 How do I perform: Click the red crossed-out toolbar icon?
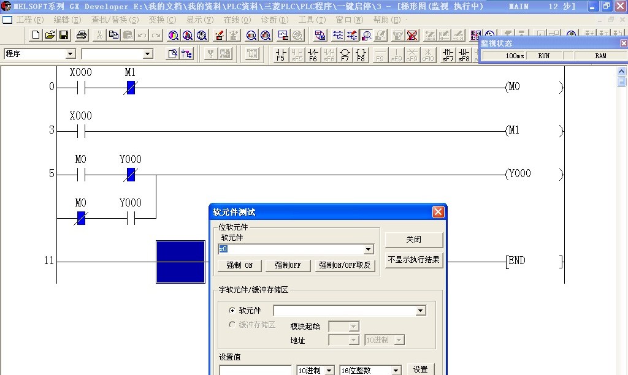(412, 35)
